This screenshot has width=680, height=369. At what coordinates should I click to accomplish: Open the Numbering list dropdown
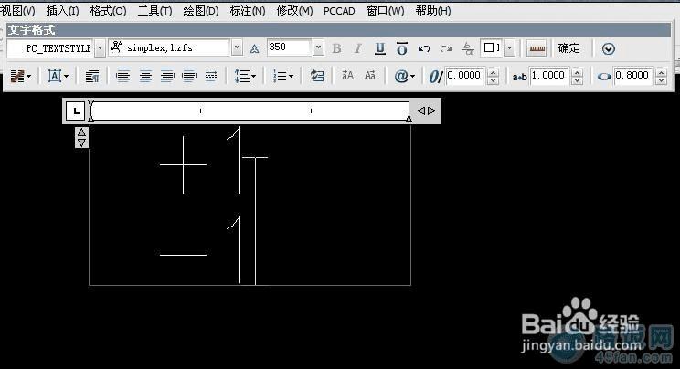point(283,77)
